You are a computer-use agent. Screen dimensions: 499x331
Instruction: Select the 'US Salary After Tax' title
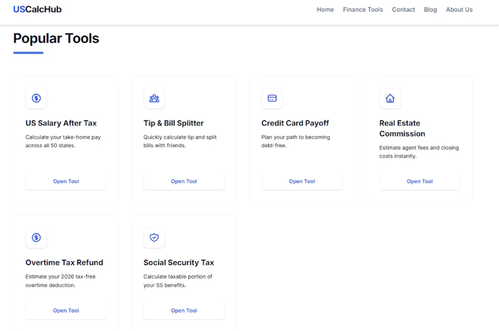(61, 123)
